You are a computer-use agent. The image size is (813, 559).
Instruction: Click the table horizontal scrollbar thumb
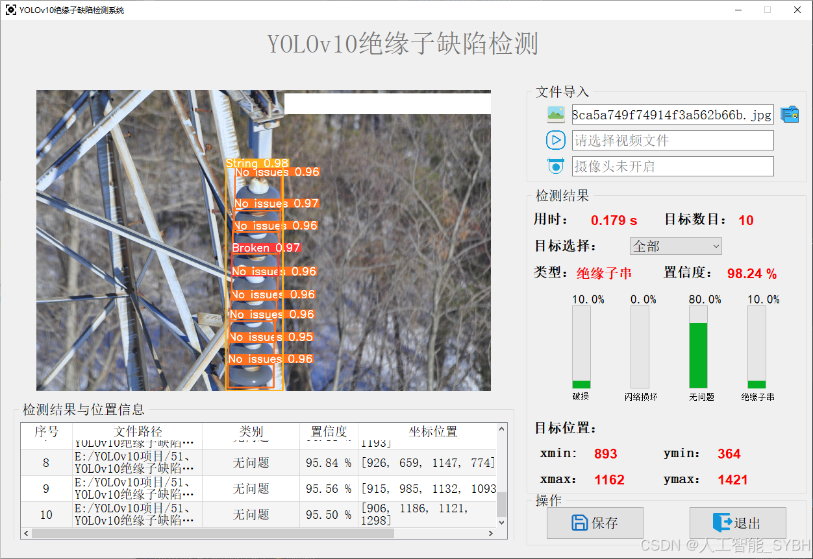[x=212, y=533]
